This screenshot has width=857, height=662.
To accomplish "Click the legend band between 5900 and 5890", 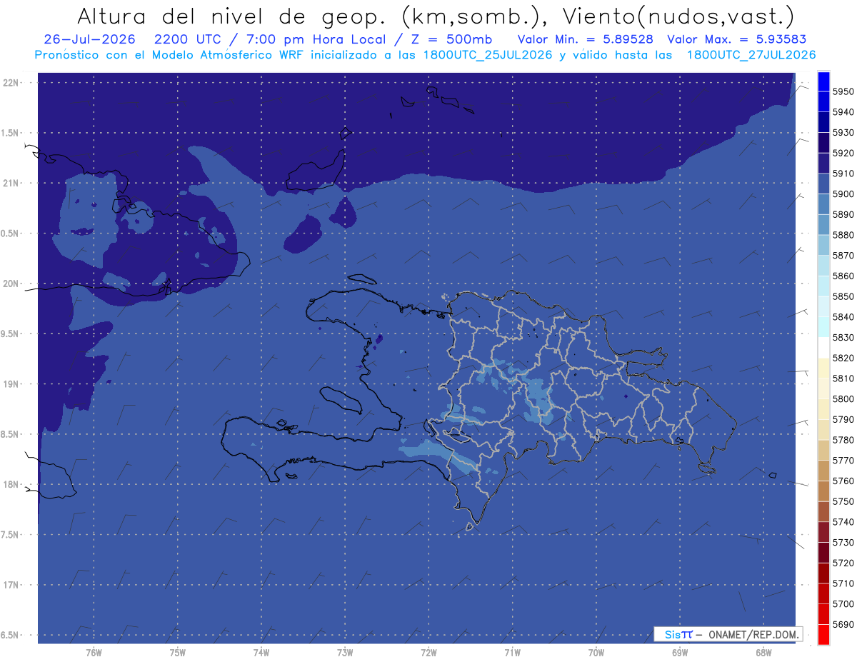I will 823,204.
